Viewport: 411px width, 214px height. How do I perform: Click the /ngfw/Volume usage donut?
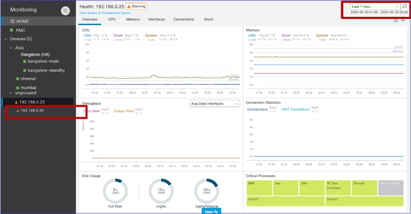pos(207,191)
